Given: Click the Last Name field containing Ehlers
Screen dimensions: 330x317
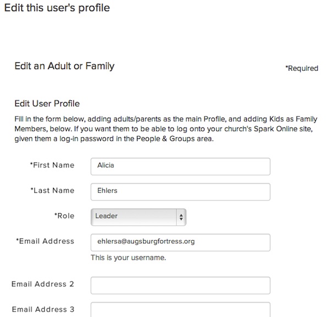Looking at the screenshot, I should click(180, 191).
